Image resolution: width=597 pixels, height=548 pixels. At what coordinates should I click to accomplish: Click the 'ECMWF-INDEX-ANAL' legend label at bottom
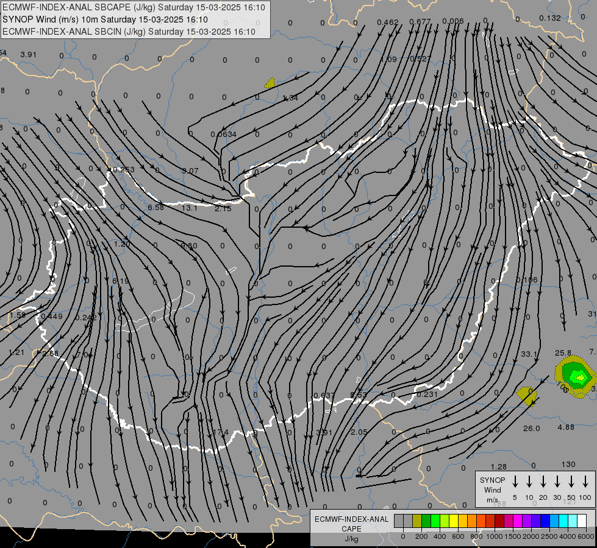click(x=351, y=519)
